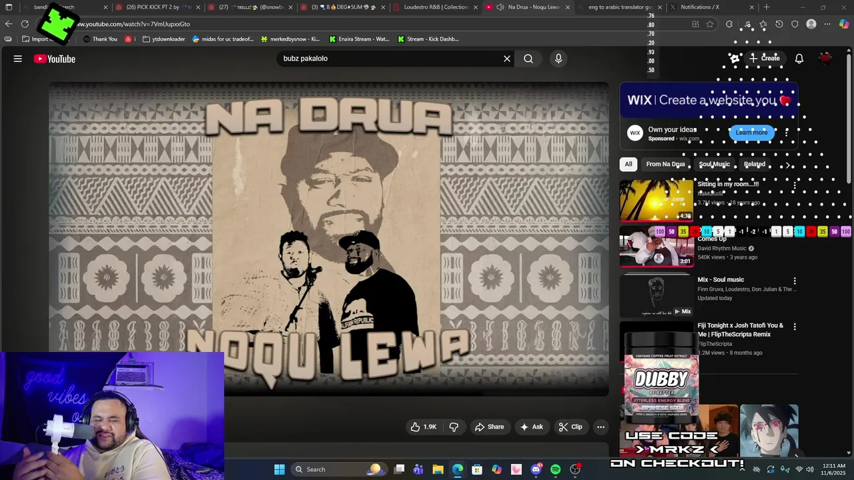Open options for Fiji Tonight remix
Image resolution: width=854 pixels, height=480 pixels.
794,327
